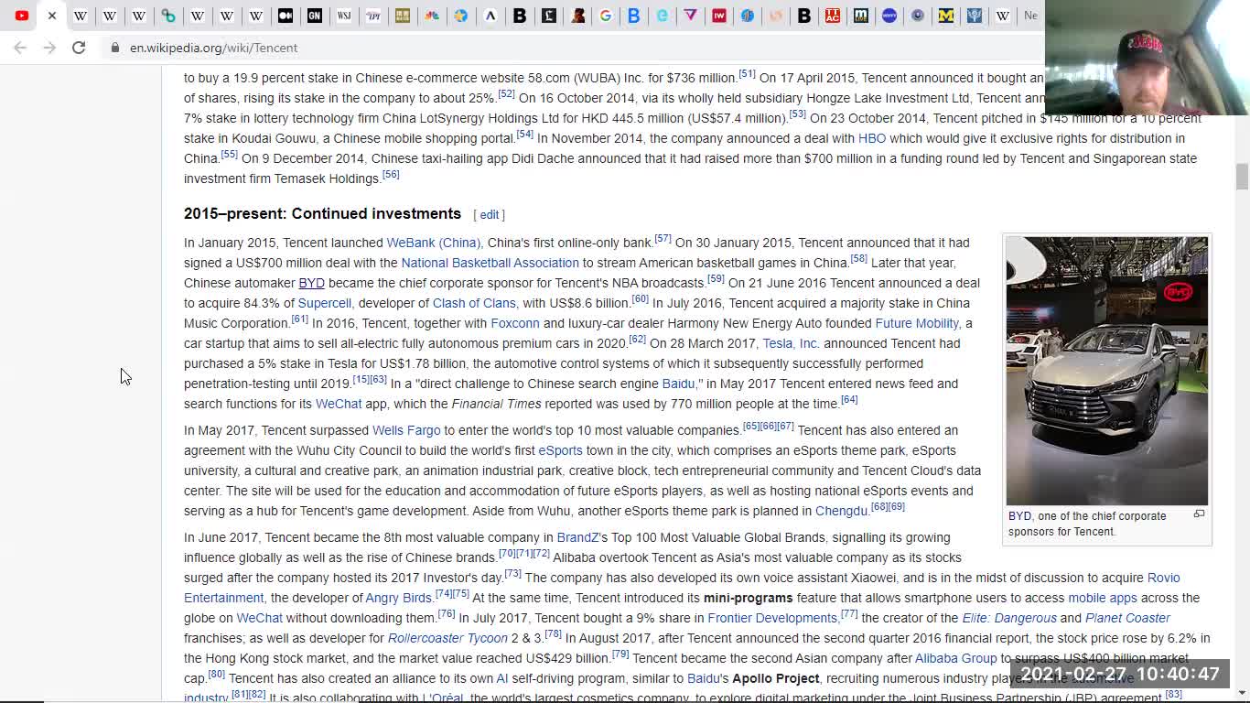Go forward in browser history
Viewport: 1250px width, 703px height.
49,48
